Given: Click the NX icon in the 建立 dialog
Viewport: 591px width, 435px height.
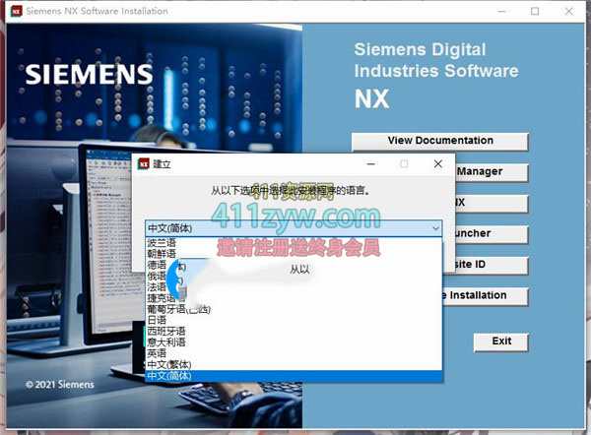Looking at the screenshot, I should pos(142,164).
